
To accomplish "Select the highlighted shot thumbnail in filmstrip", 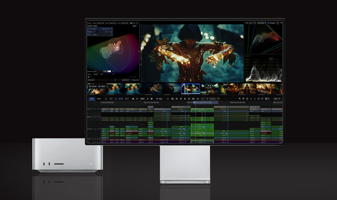I will click(x=191, y=89).
